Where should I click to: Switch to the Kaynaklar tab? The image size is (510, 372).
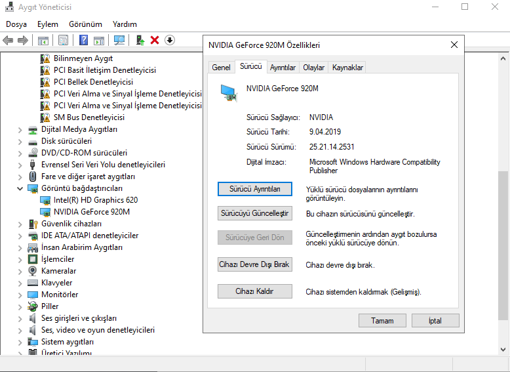(x=347, y=68)
